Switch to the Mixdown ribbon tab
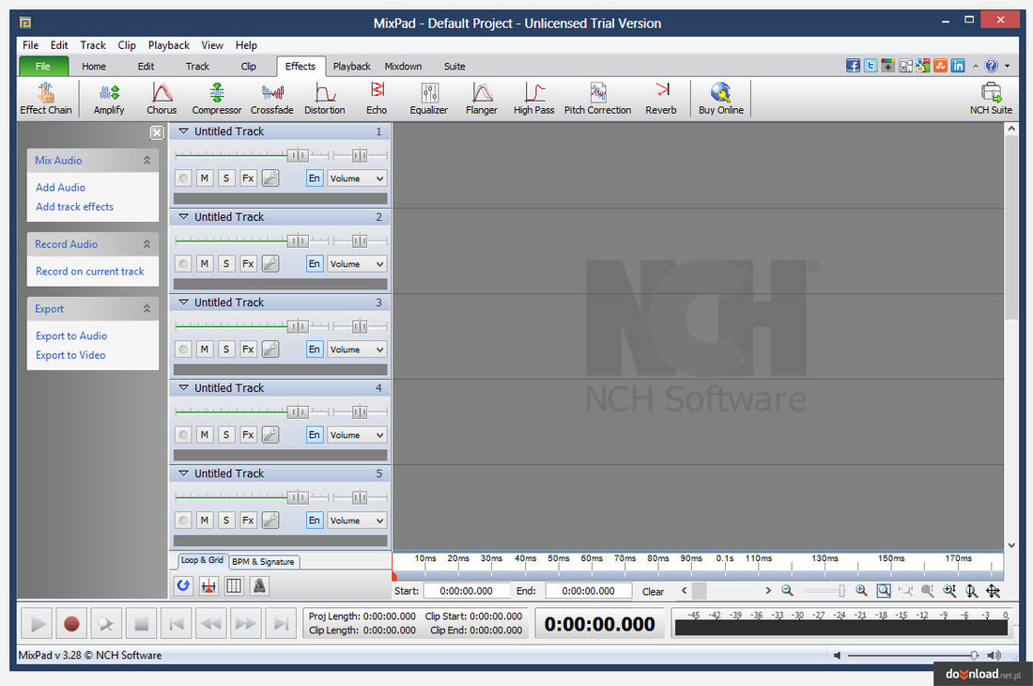 (403, 66)
